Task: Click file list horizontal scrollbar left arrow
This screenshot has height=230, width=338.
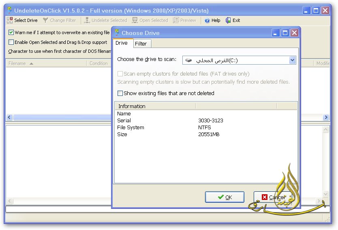Action: pyautogui.click(x=9, y=117)
